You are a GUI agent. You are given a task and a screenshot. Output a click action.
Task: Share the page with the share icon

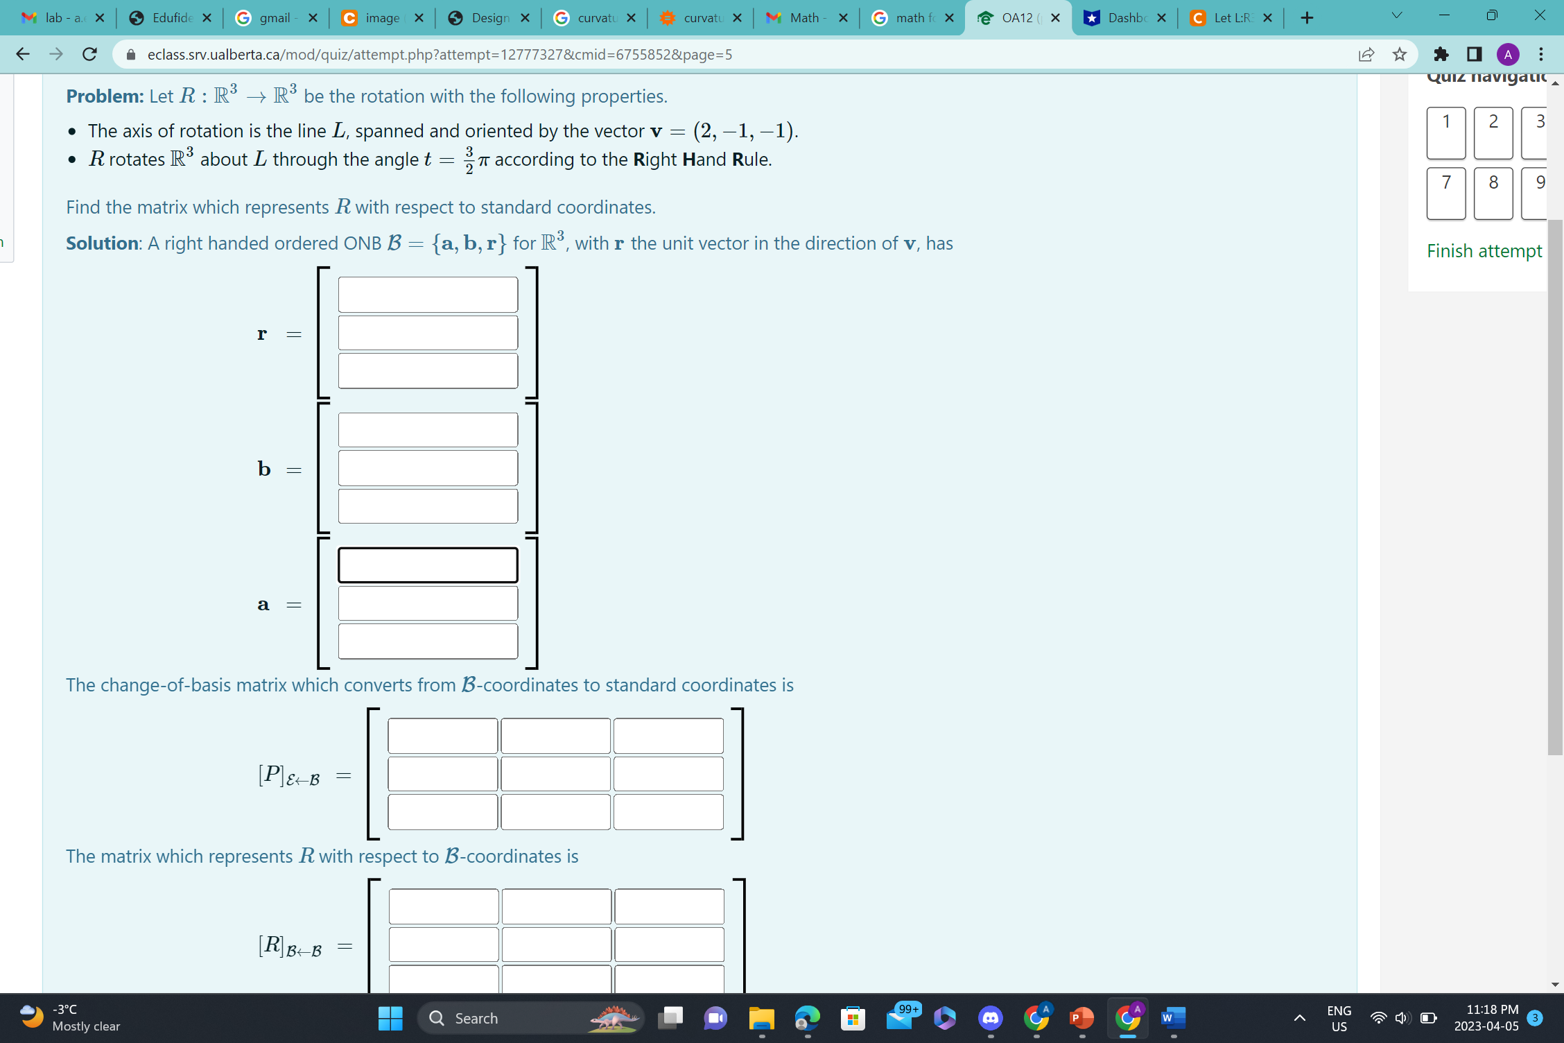(1366, 54)
